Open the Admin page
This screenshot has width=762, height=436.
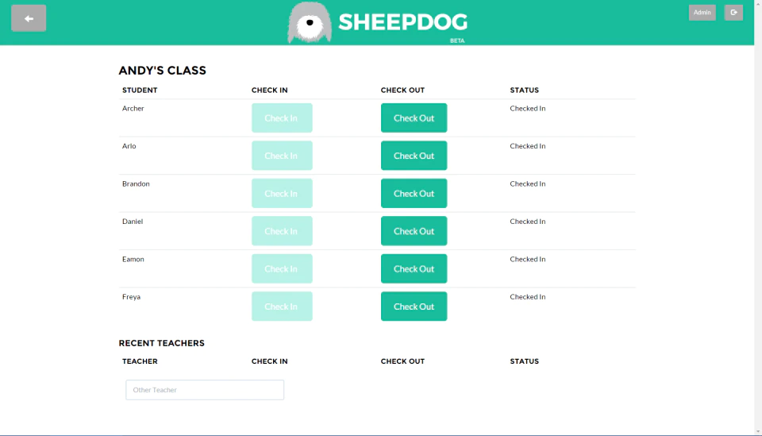click(702, 13)
